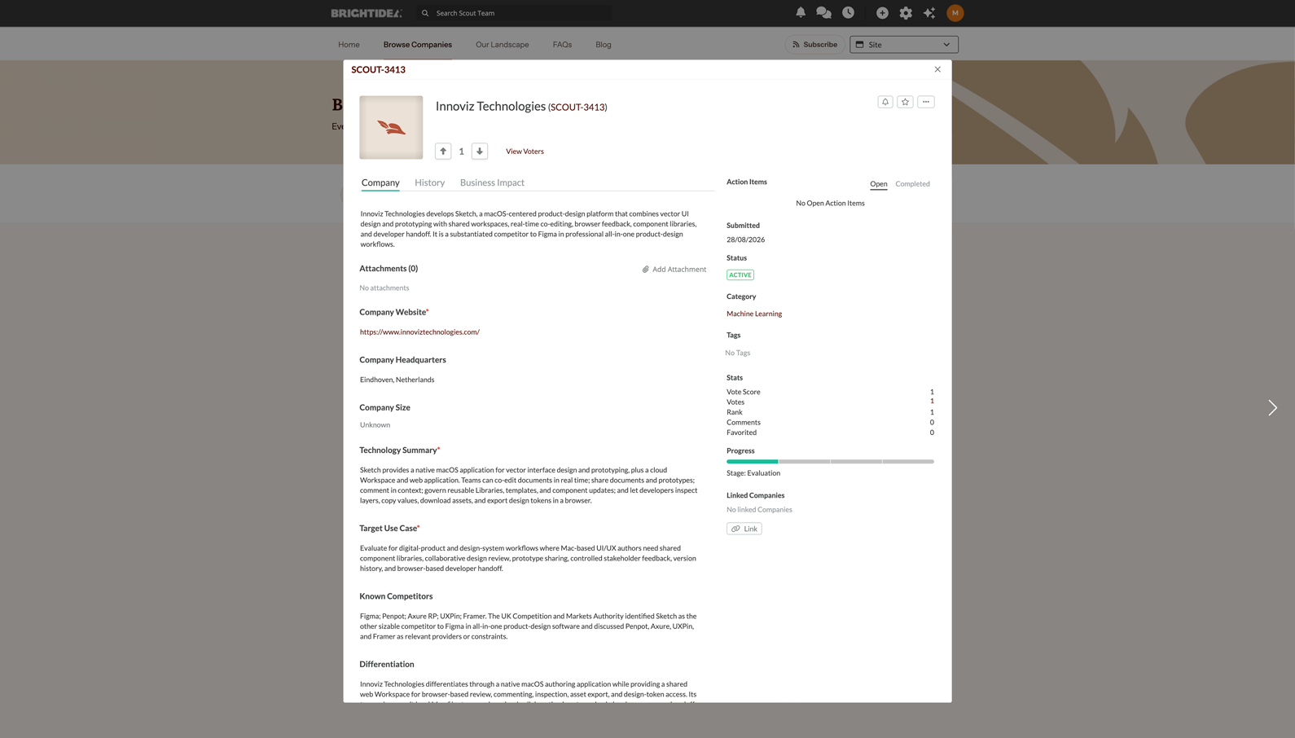
Task: Click the ACTIVE status badge
Action: [740, 275]
